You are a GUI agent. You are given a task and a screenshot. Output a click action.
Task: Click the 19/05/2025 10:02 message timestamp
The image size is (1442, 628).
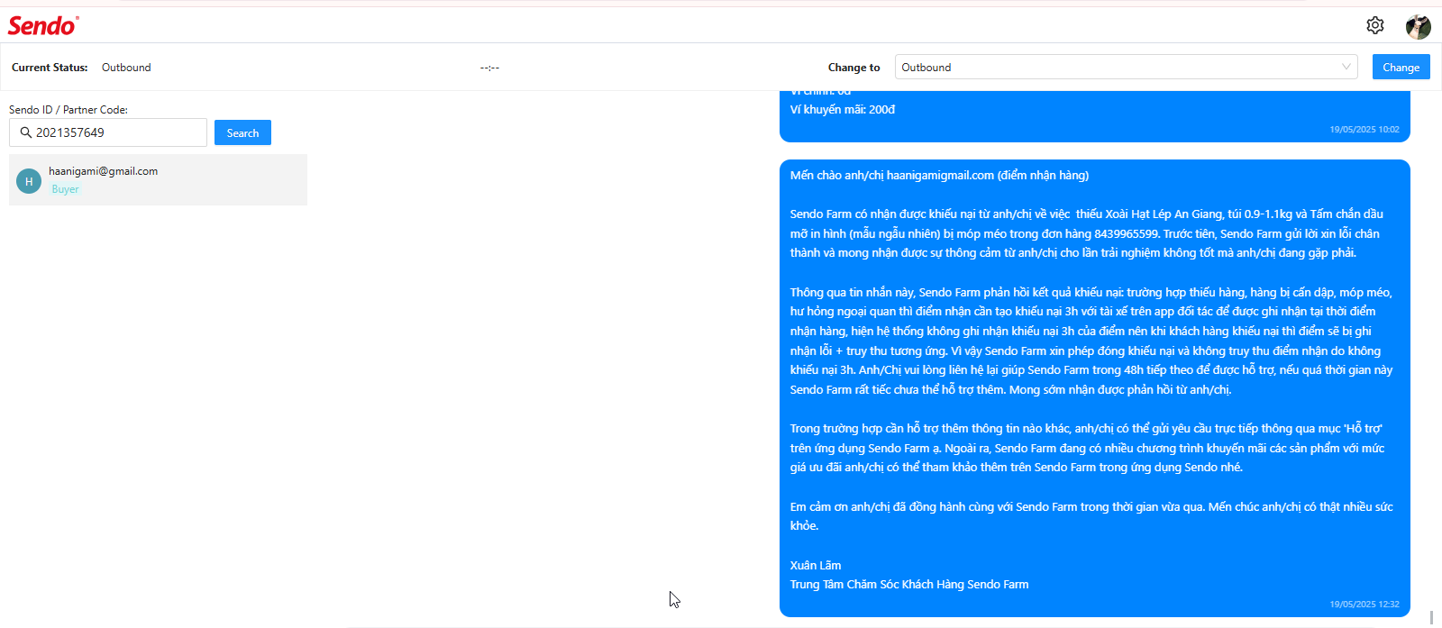click(x=1364, y=130)
